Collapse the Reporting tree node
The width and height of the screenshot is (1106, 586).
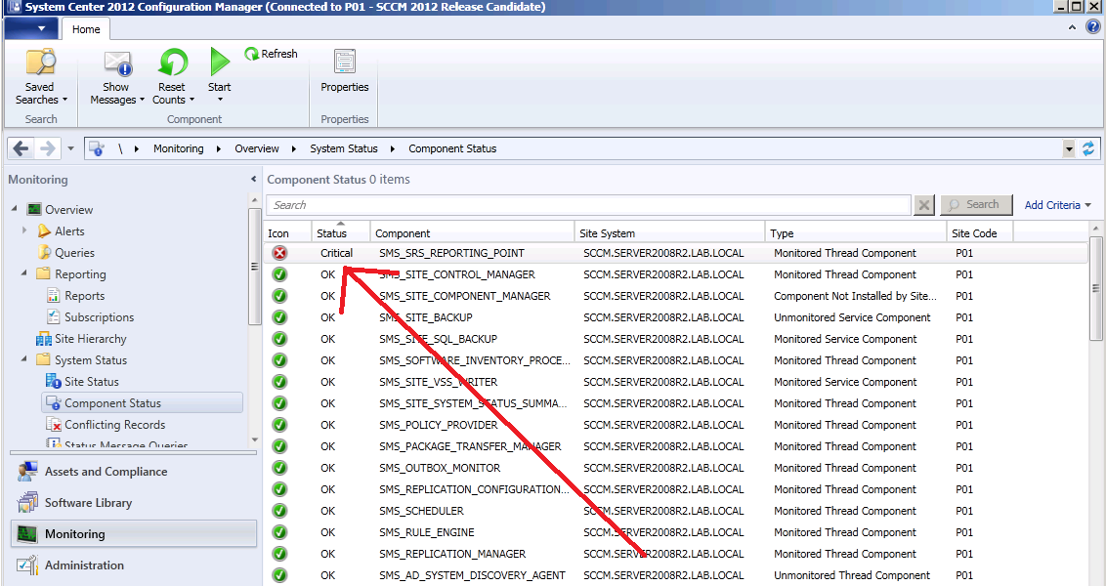click(x=24, y=272)
